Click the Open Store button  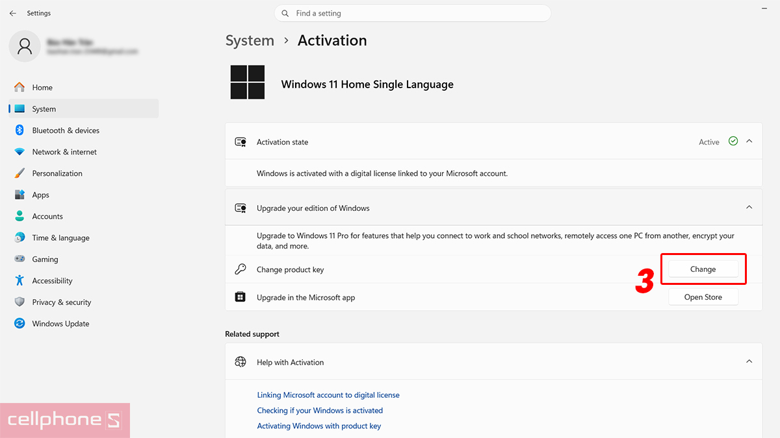(x=703, y=297)
